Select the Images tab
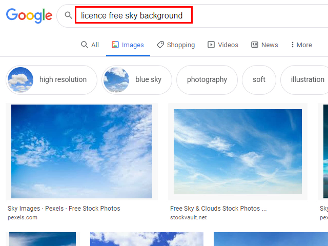 coord(128,45)
